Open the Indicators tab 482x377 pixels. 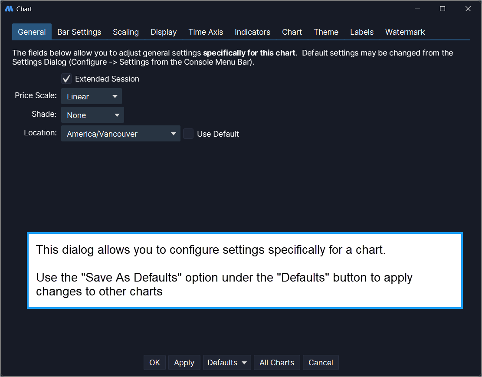point(252,32)
